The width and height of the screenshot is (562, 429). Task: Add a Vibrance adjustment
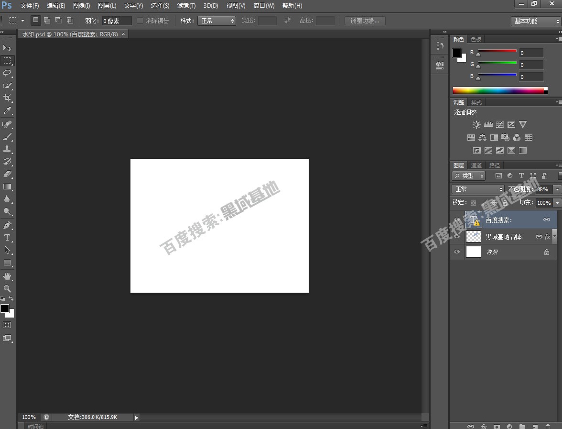tap(523, 124)
